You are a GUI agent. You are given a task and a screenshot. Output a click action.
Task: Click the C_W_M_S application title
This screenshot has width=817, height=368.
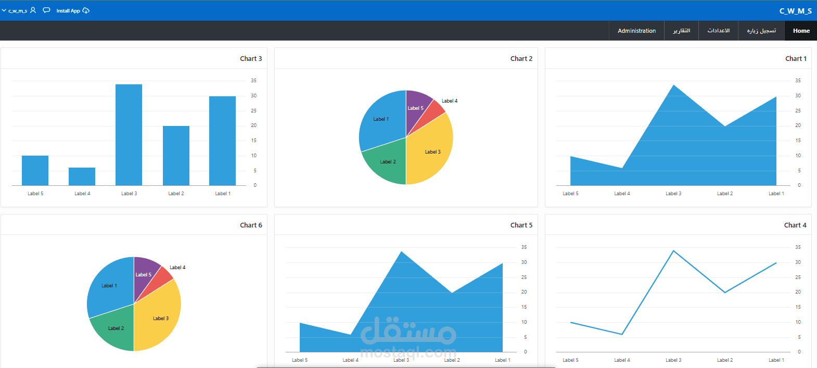pyautogui.click(x=795, y=11)
